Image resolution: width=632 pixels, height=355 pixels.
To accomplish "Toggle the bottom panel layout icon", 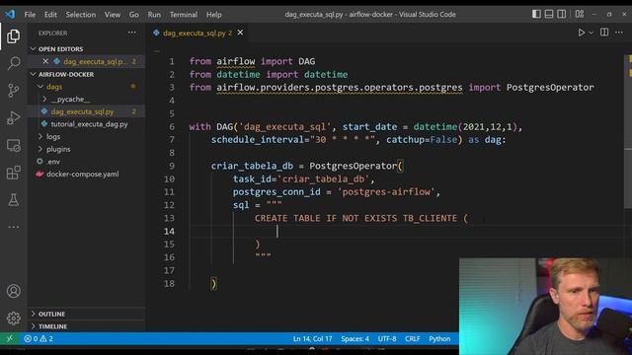I will (549, 14).
